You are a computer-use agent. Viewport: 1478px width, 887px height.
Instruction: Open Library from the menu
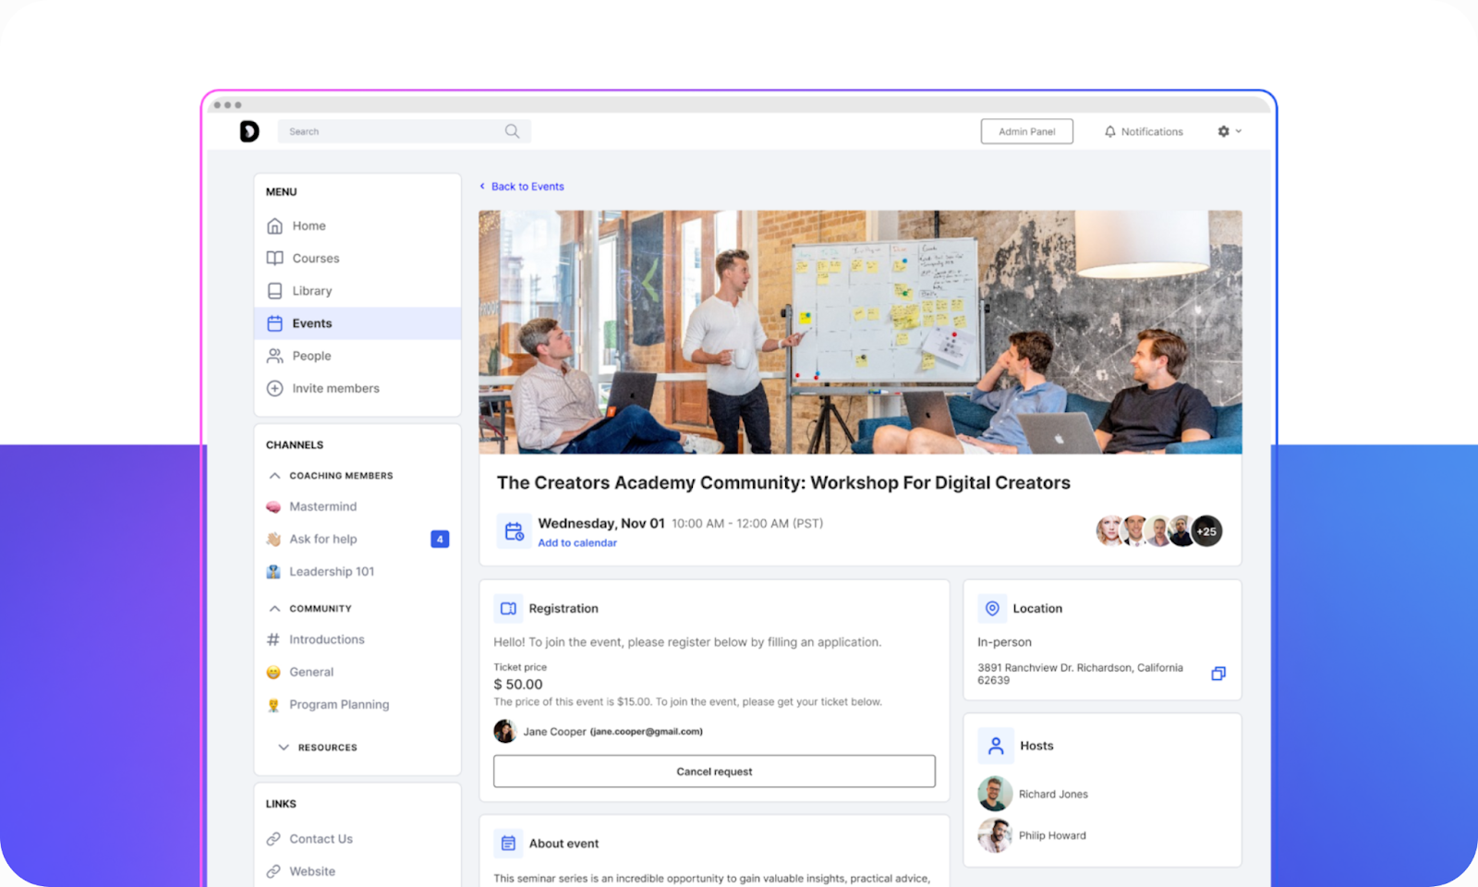point(357,290)
